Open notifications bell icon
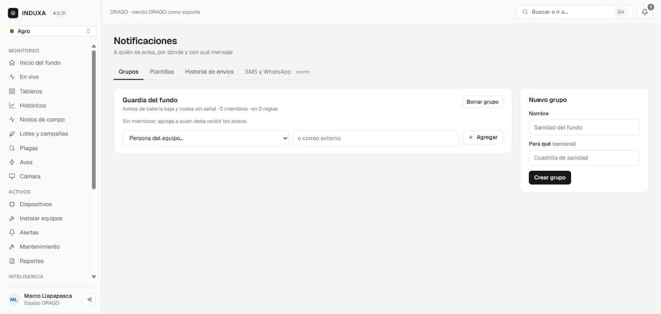Screen dimensions: 661x314 pos(644,12)
